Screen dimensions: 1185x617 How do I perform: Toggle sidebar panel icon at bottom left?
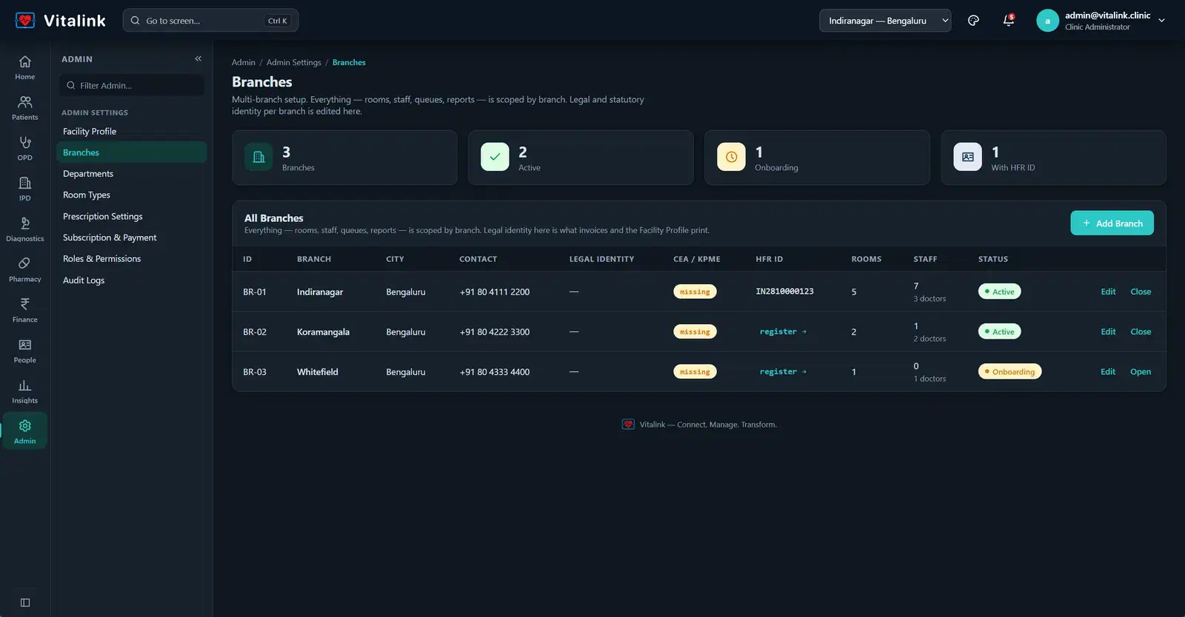(x=25, y=602)
